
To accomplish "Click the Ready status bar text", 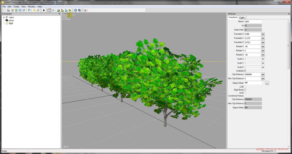I will [4, 151].
